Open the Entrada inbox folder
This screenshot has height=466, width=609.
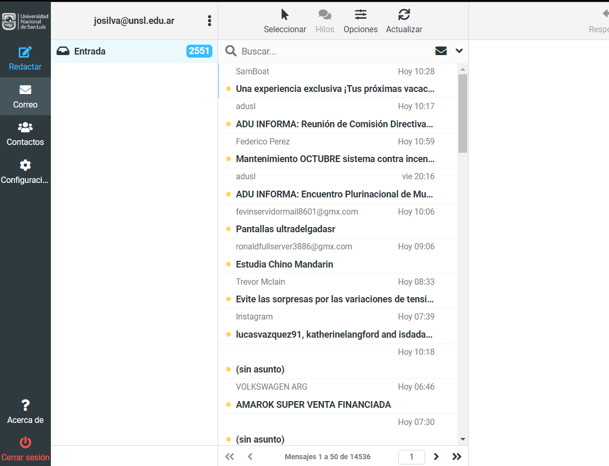(134, 51)
